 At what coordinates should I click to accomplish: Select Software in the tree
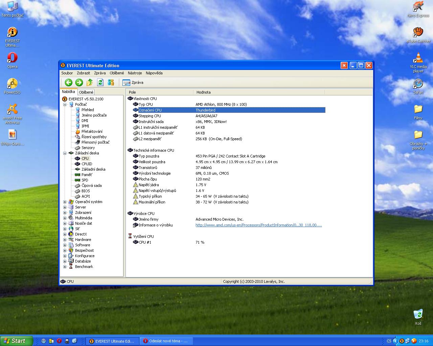(x=83, y=245)
